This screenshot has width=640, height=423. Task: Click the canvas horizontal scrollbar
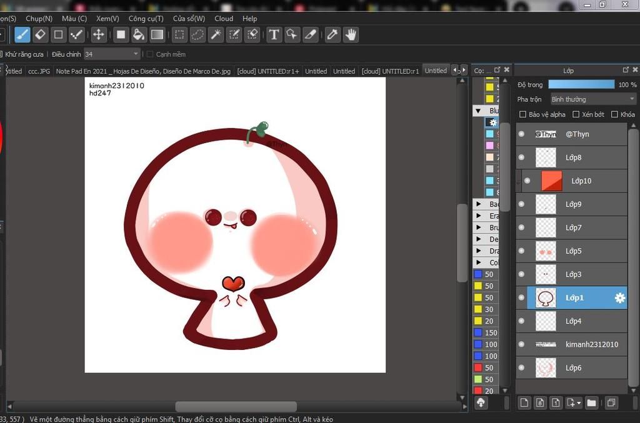pyautogui.click(x=236, y=406)
